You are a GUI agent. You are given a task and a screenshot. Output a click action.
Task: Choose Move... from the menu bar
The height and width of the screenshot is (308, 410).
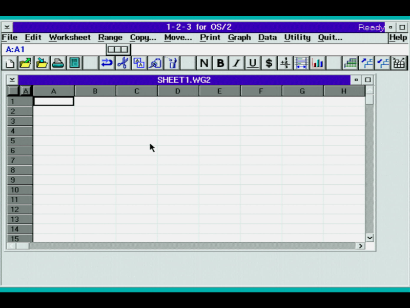point(178,37)
